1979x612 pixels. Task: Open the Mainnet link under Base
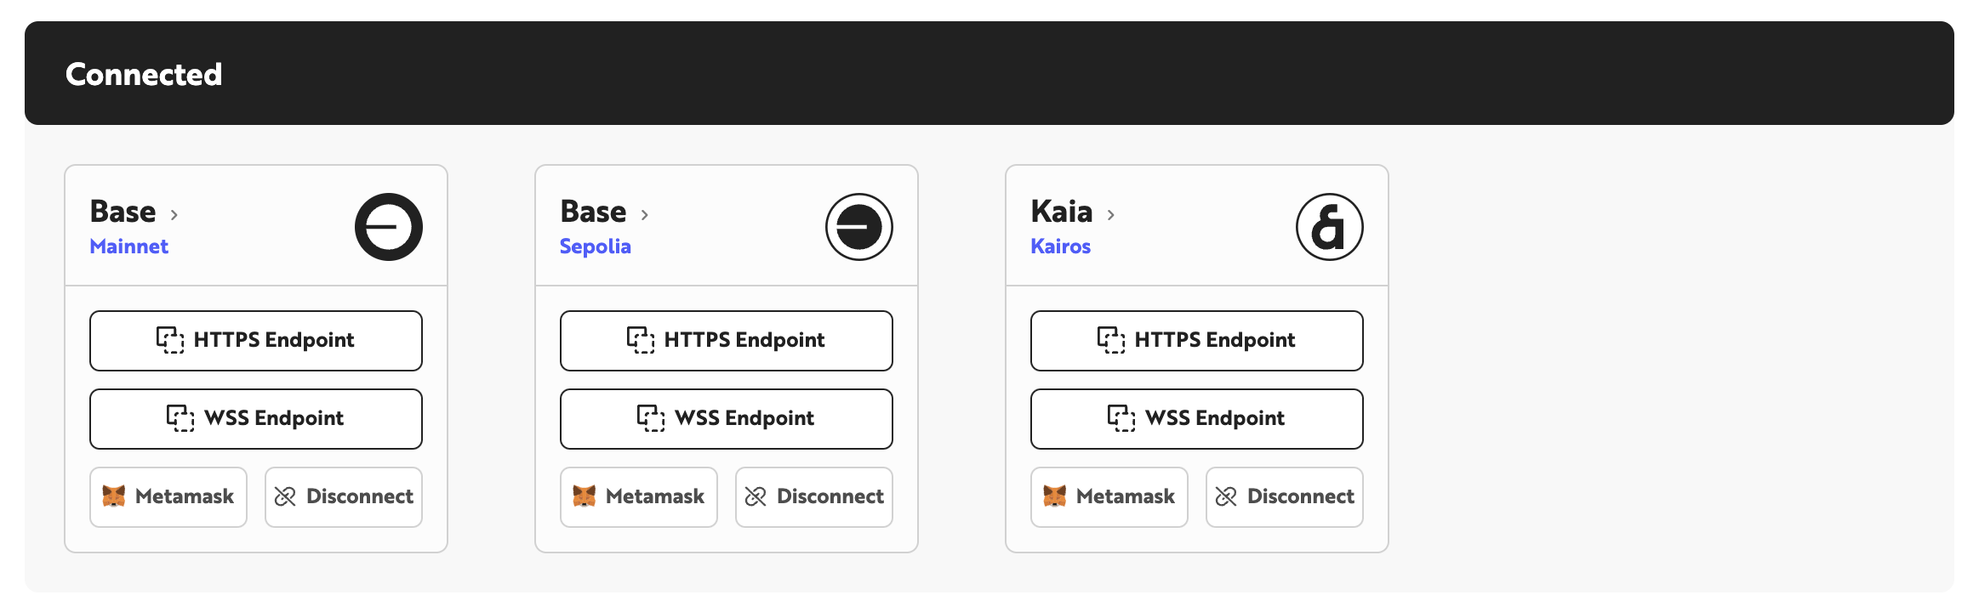point(129,246)
